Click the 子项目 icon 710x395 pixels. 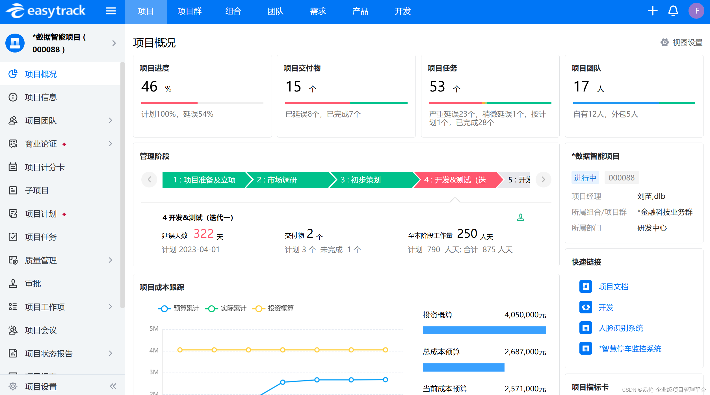(13, 190)
